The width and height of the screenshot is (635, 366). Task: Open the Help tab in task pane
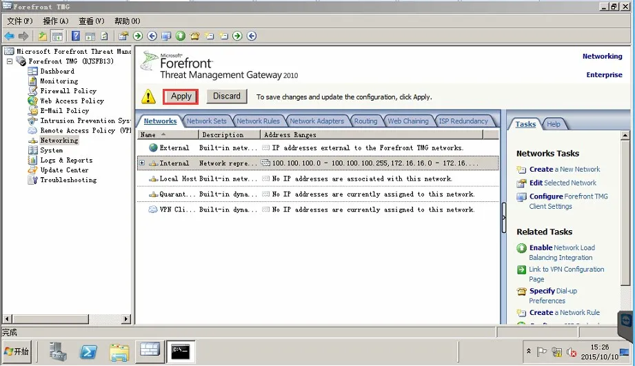point(554,124)
